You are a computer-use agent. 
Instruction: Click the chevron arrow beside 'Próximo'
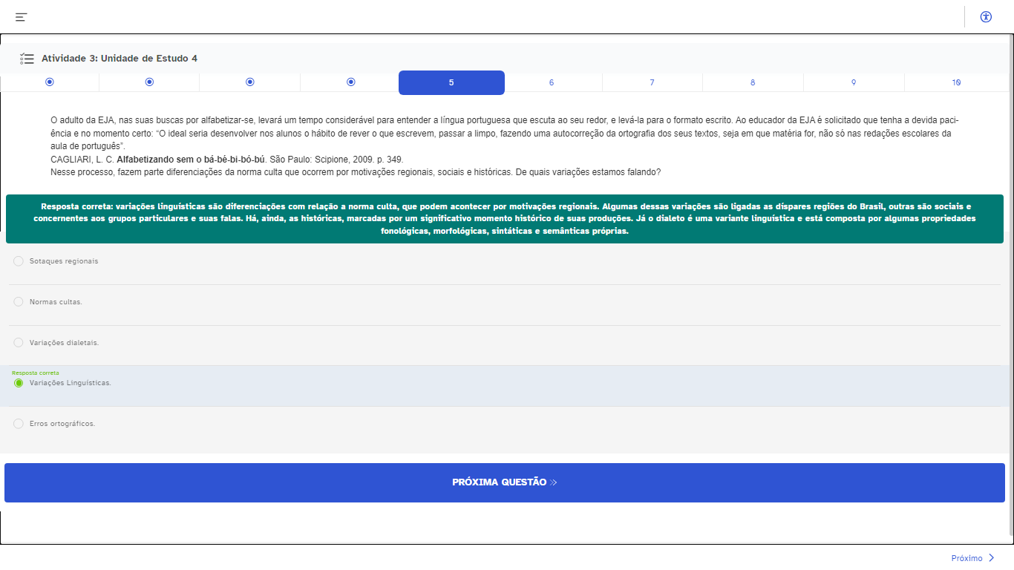pyautogui.click(x=992, y=558)
